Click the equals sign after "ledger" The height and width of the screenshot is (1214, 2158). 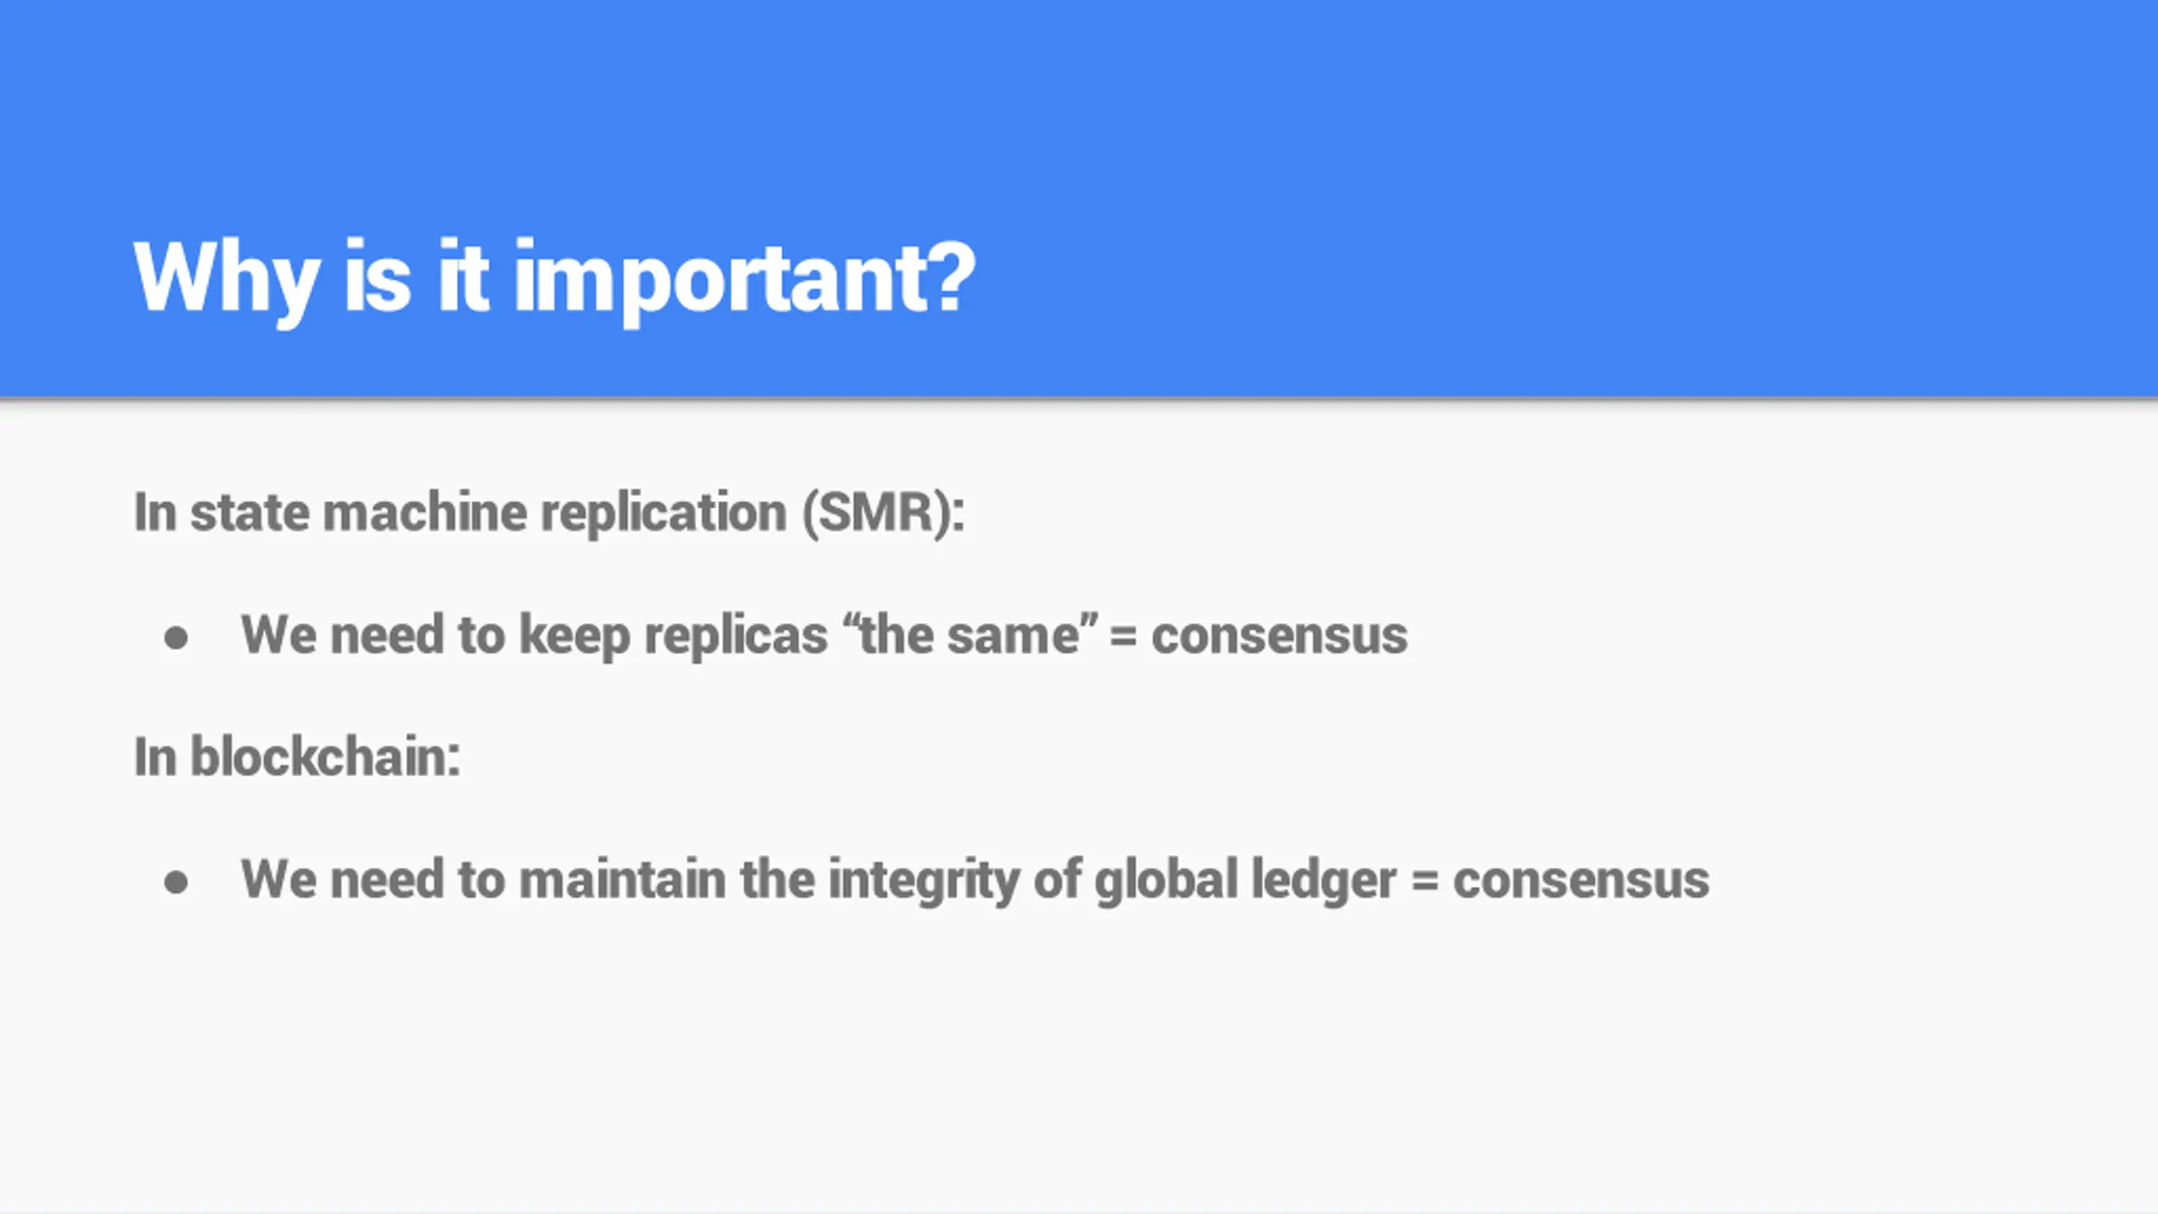pyautogui.click(x=1425, y=883)
